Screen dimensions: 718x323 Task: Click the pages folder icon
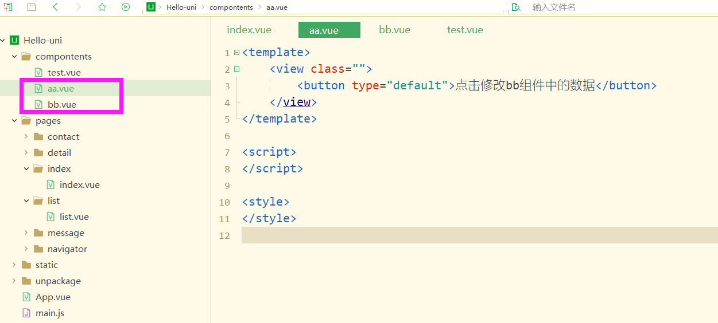[26, 120]
